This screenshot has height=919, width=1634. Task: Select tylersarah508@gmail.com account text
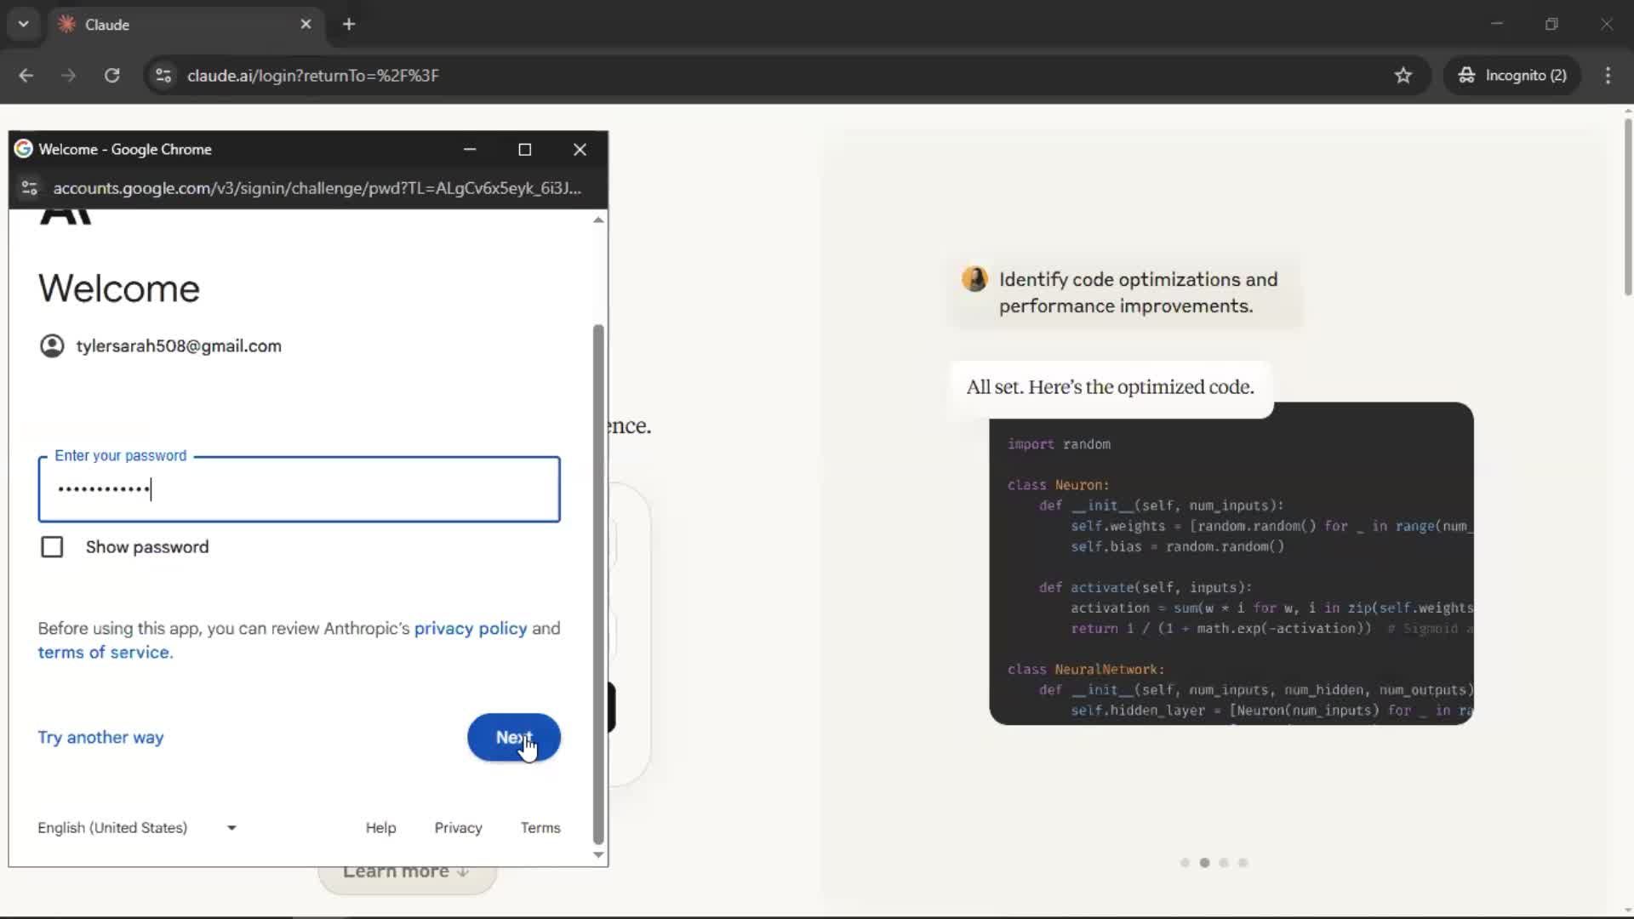click(x=178, y=345)
